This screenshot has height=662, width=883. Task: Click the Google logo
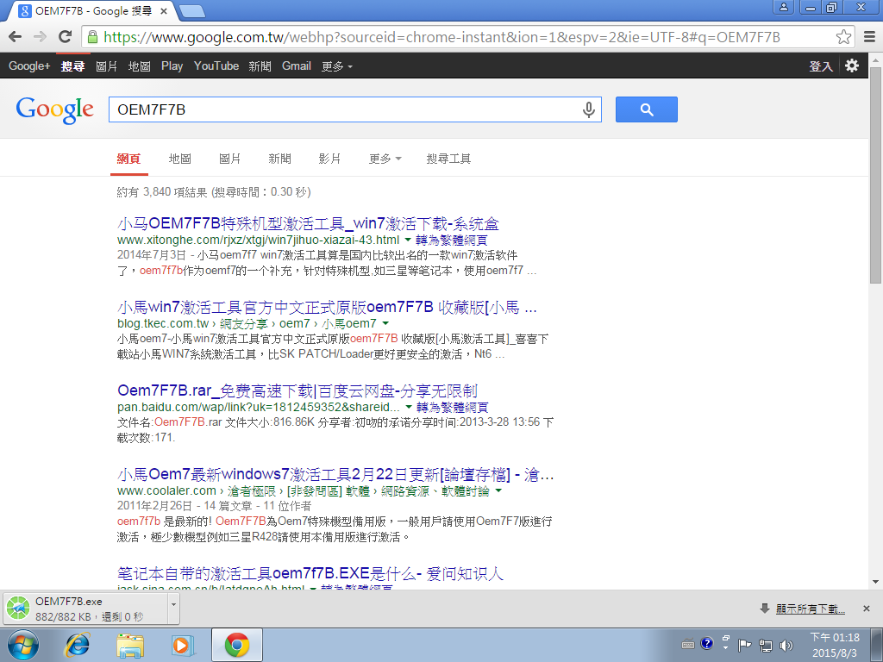(x=54, y=109)
